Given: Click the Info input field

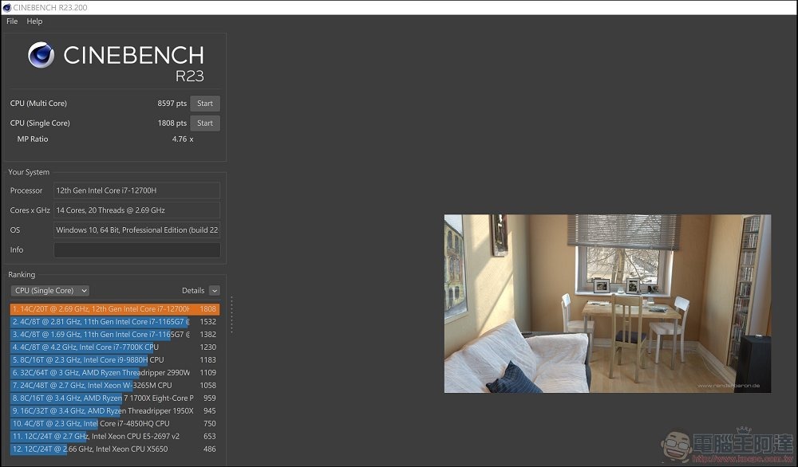Looking at the screenshot, I should click(x=137, y=250).
